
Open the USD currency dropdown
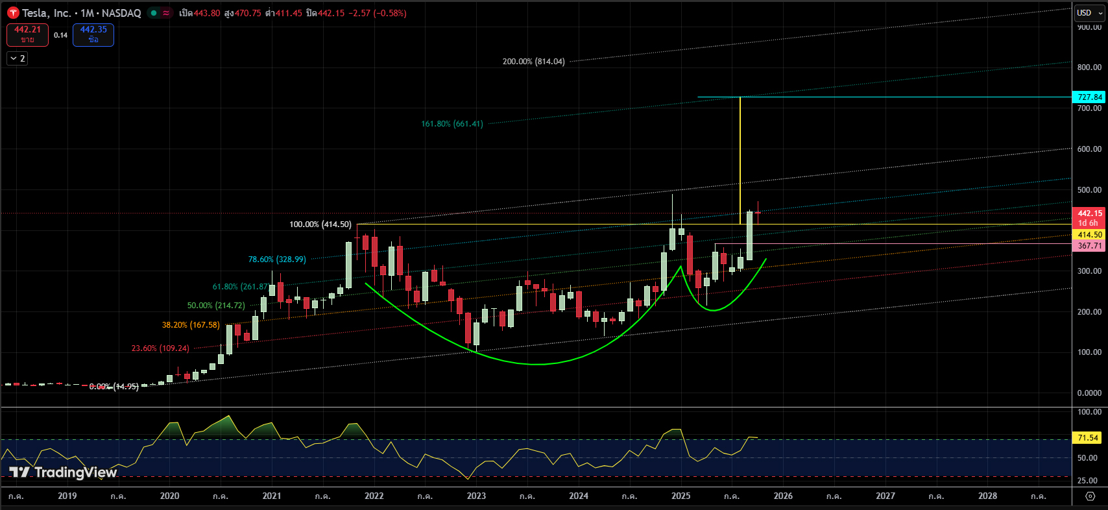(1089, 12)
